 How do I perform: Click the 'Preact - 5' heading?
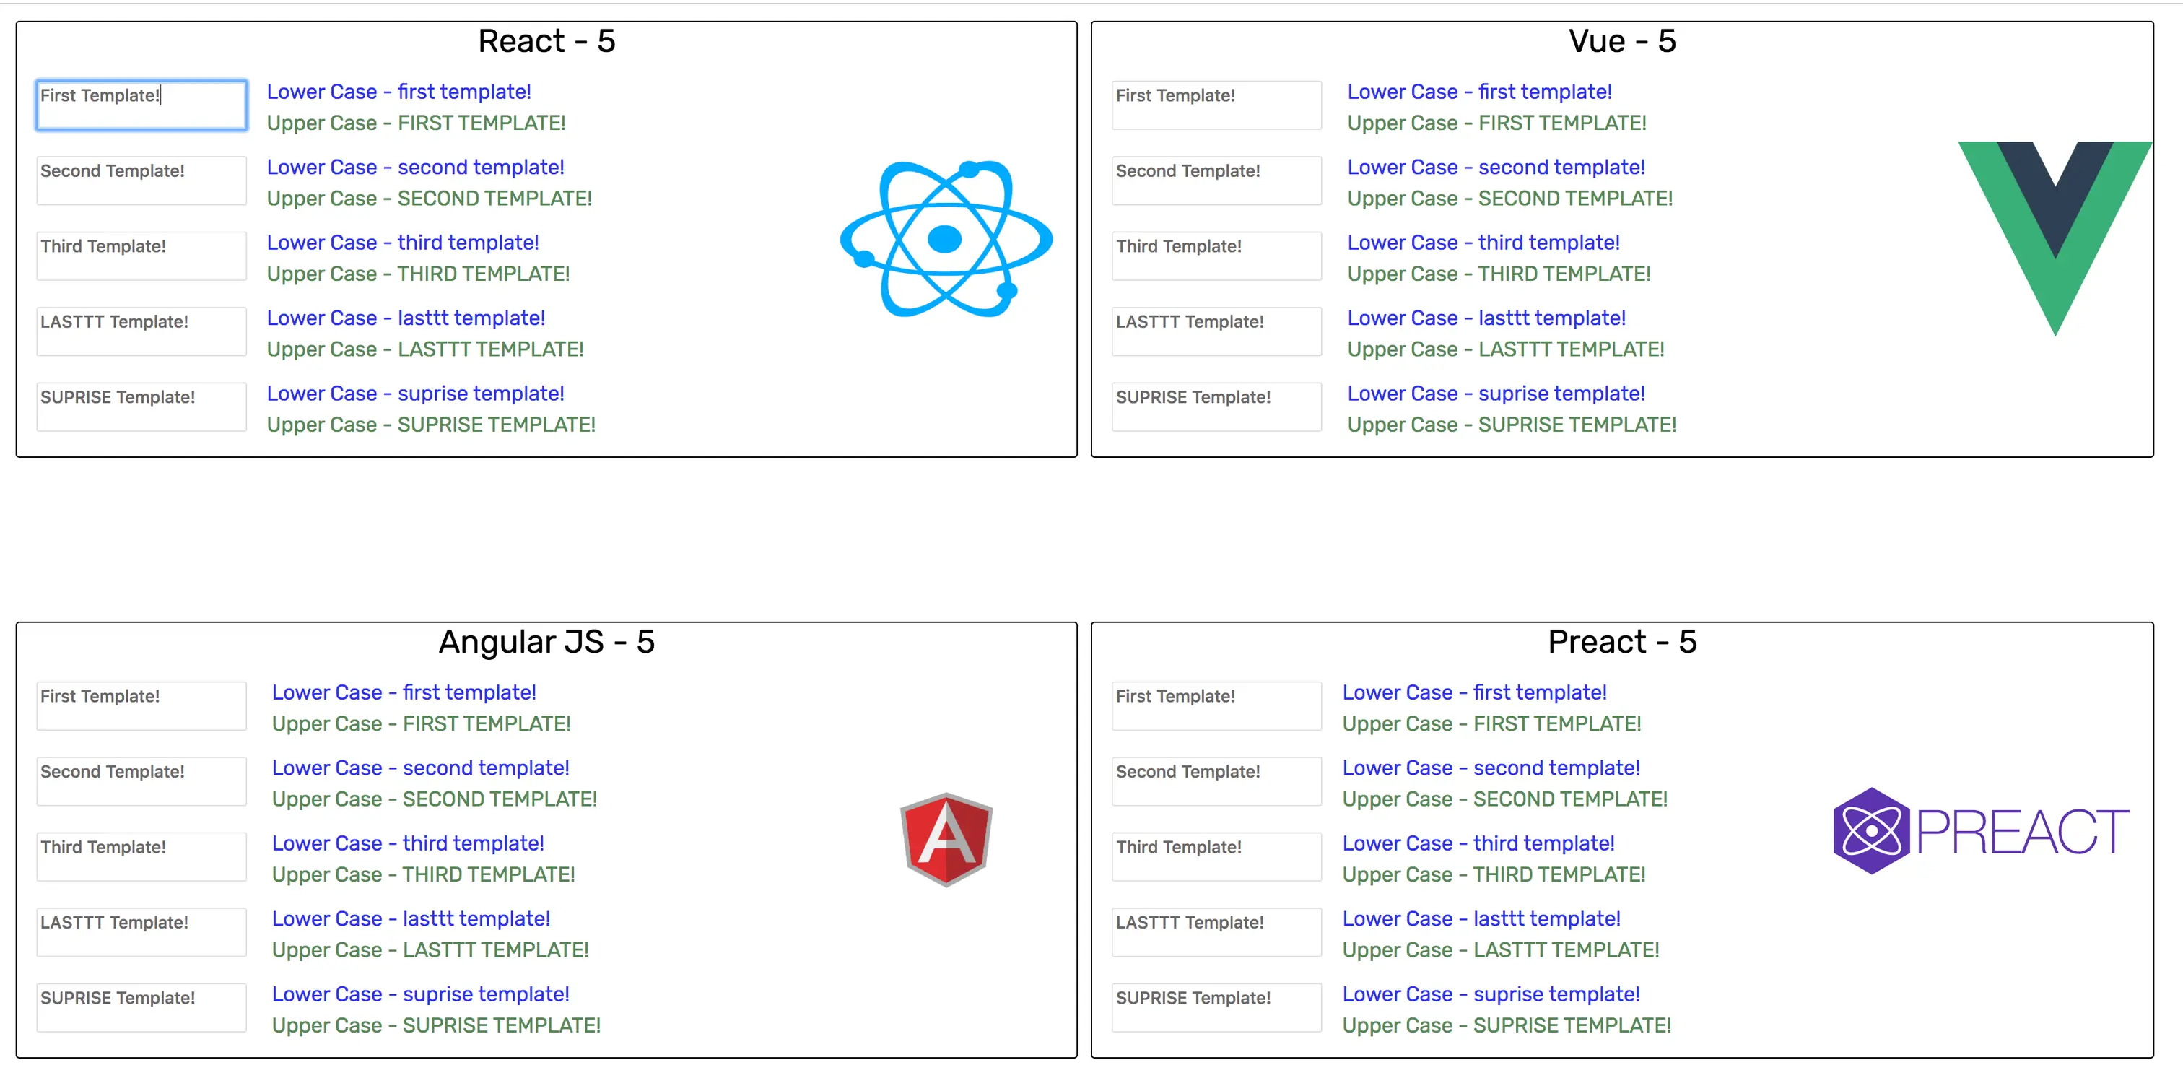pos(1621,642)
